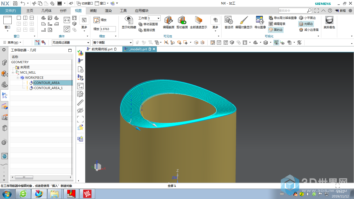This screenshot has height=199, width=354.
Task: Maximize the operation navigator panel box
Action: pos(70,50)
